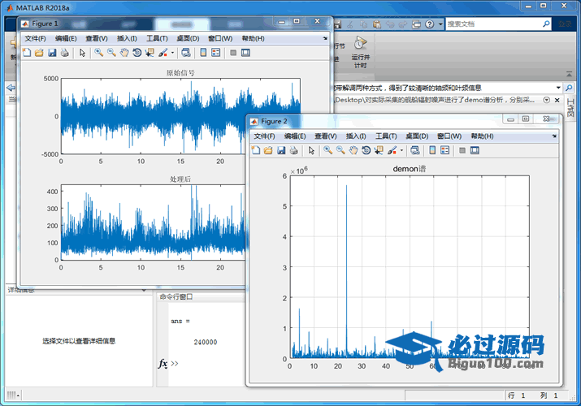This screenshot has height=406, width=581.
Task: Insert colorbar icon in Figure 2 toolbar
Action: (432, 150)
